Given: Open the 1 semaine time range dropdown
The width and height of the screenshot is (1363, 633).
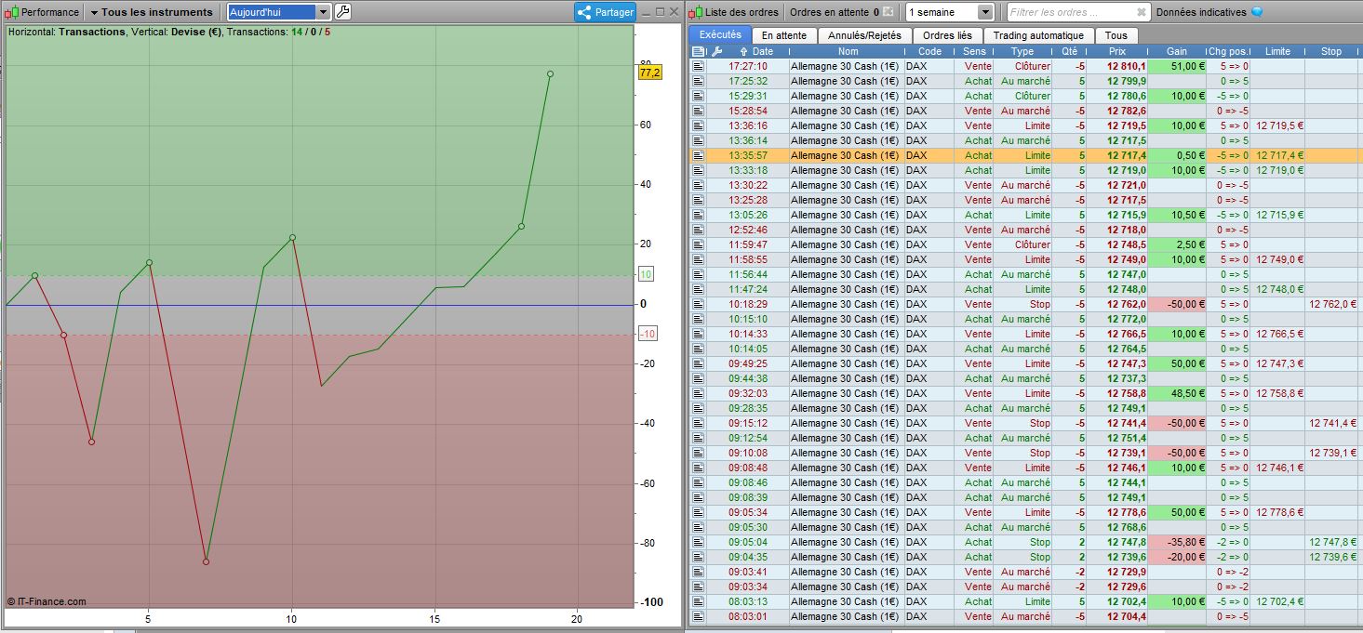Looking at the screenshot, I should pyautogui.click(x=985, y=12).
